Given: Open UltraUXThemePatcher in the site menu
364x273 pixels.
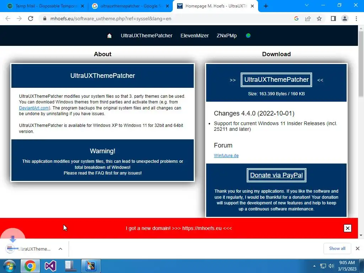Looking at the screenshot, I should point(146,36).
